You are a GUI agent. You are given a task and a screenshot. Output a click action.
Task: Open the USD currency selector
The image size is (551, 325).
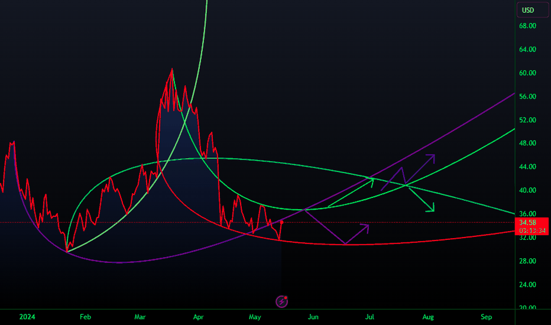pos(532,10)
